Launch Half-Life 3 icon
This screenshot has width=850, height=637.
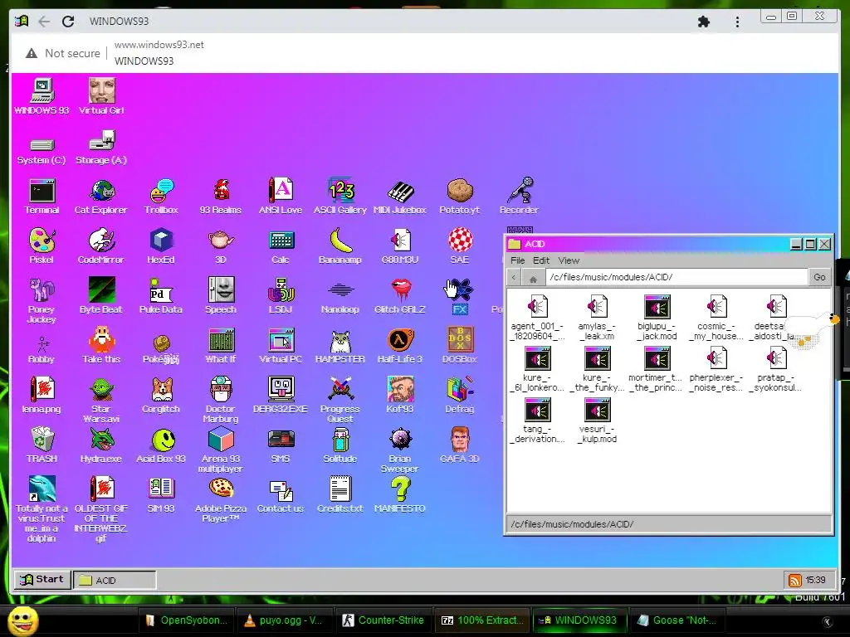click(400, 346)
